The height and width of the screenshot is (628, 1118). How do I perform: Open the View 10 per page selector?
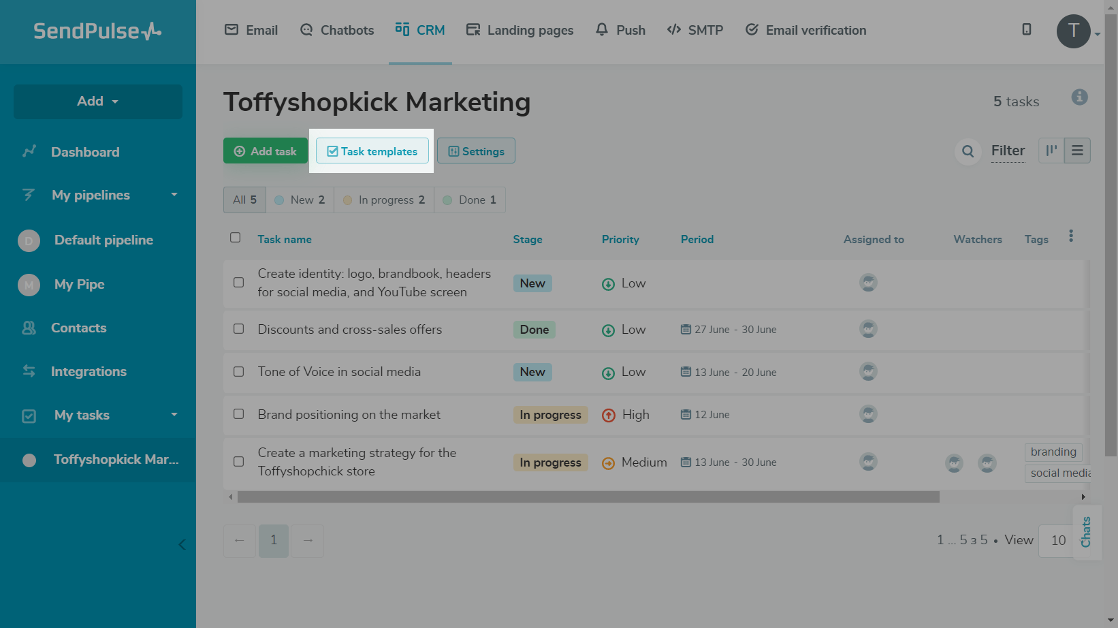1057,541
